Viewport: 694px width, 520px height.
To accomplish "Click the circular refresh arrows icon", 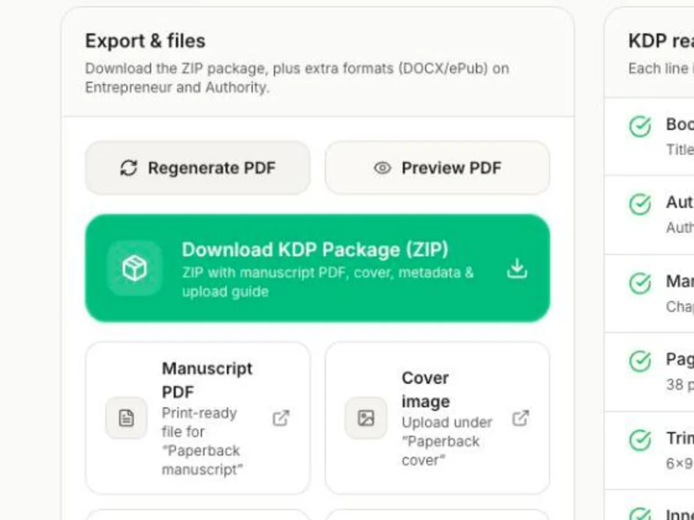I will pos(128,168).
